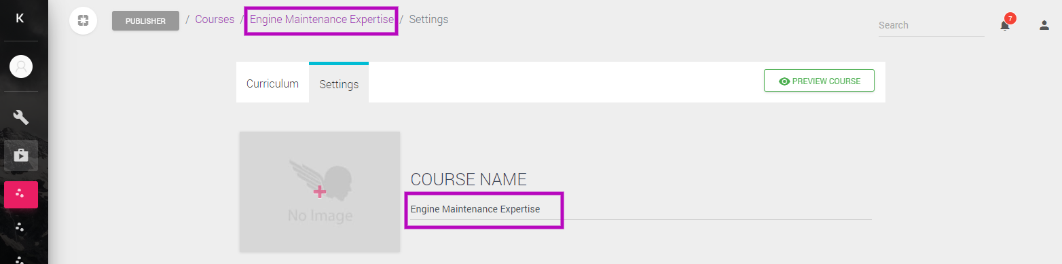Screen dimensions: 1062x264
Task: Click the Settings breadcrumb text
Action: click(428, 19)
